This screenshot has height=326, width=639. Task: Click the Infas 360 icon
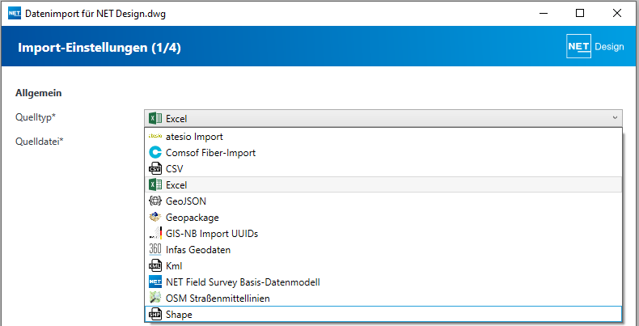pos(155,249)
